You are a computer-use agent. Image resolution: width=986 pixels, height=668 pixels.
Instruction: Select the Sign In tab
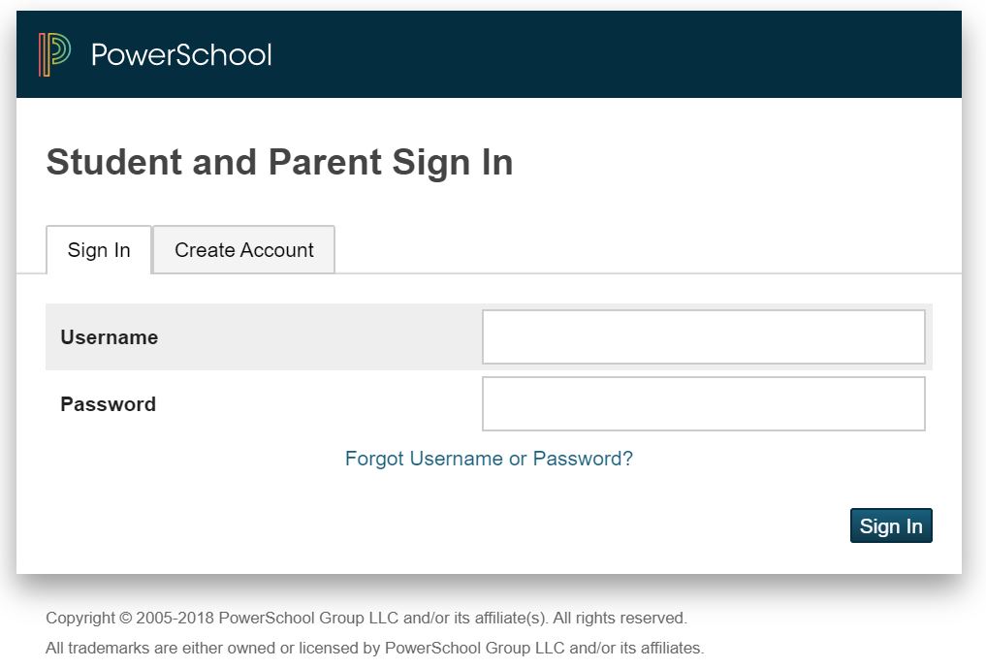pyautogui.click(x=99, y=250)
